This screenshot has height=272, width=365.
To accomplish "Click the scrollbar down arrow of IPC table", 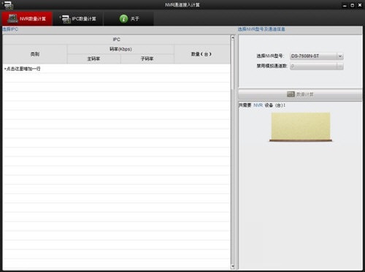I will tap(233, 266).
